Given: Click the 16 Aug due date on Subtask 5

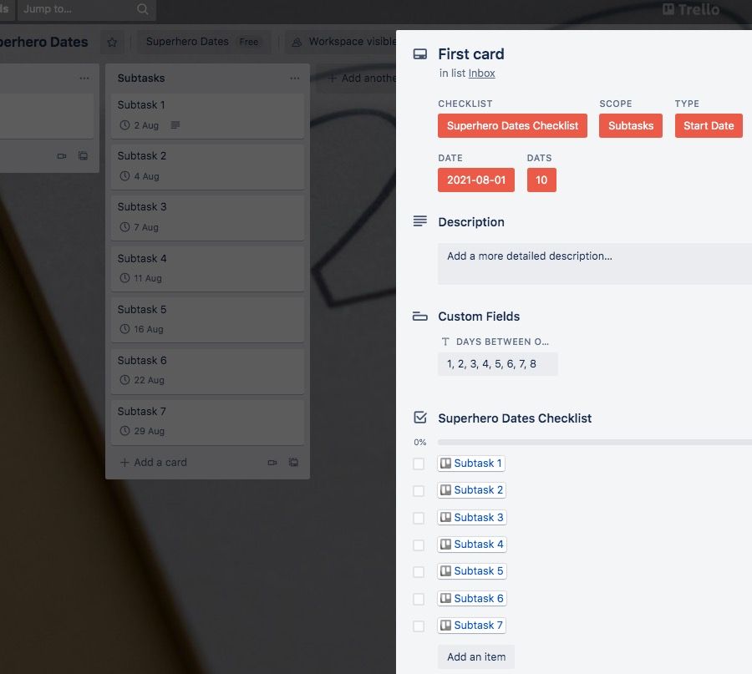Looking at the screenshot, I should 141,329.
